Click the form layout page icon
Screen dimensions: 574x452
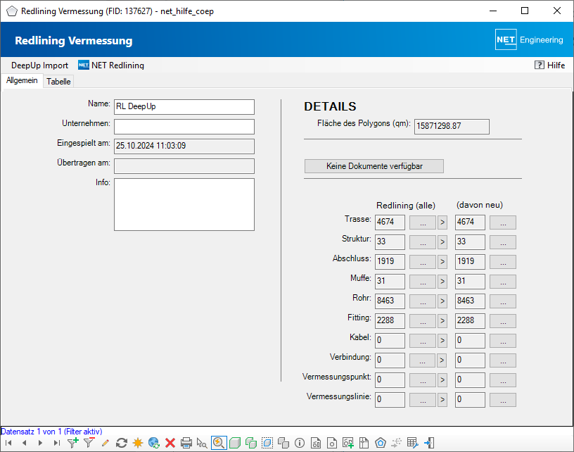pyautogui.click(x=364, y=443)
